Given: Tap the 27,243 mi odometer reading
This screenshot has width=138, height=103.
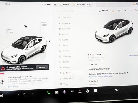Looking at the screenshot, I should (92, 64).
